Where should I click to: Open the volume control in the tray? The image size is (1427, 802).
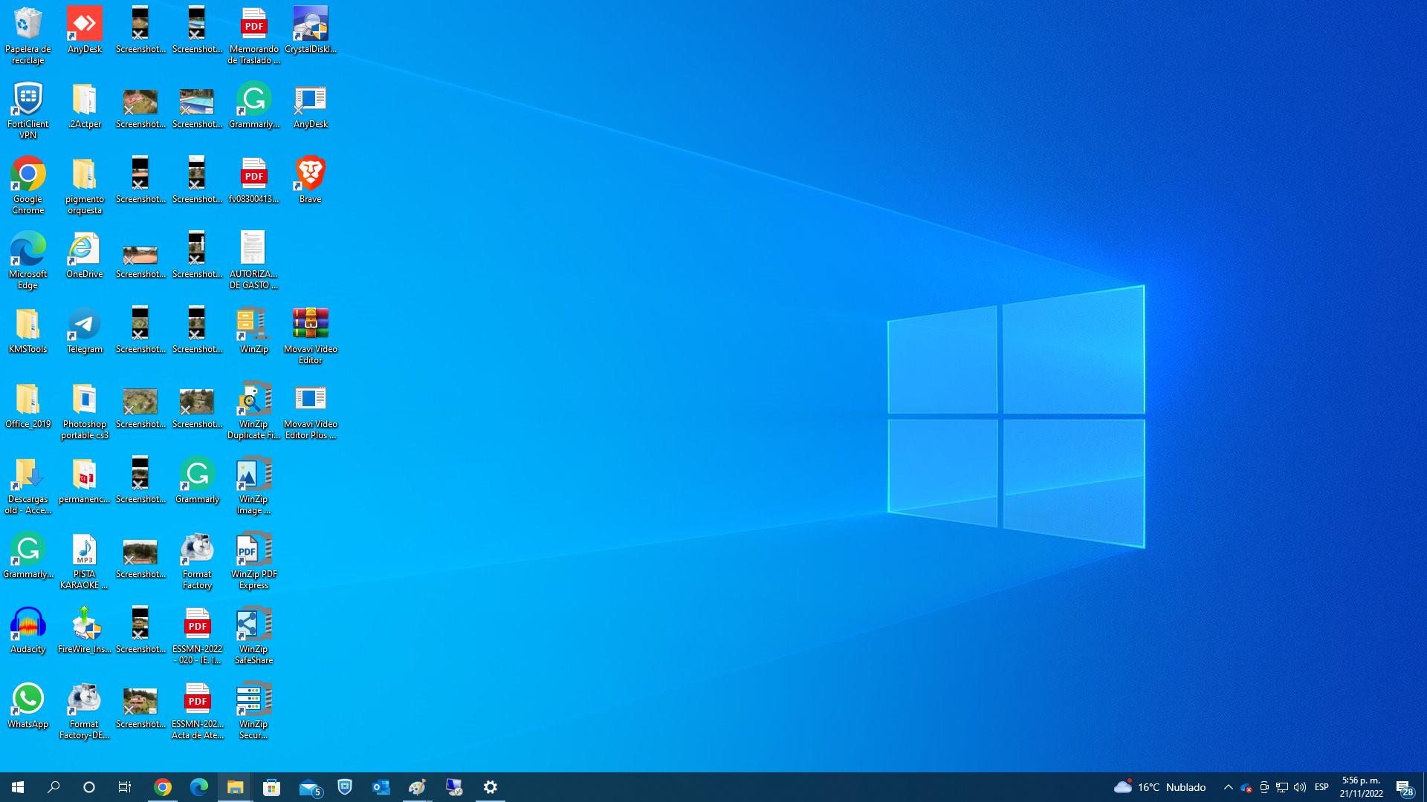1300,787
